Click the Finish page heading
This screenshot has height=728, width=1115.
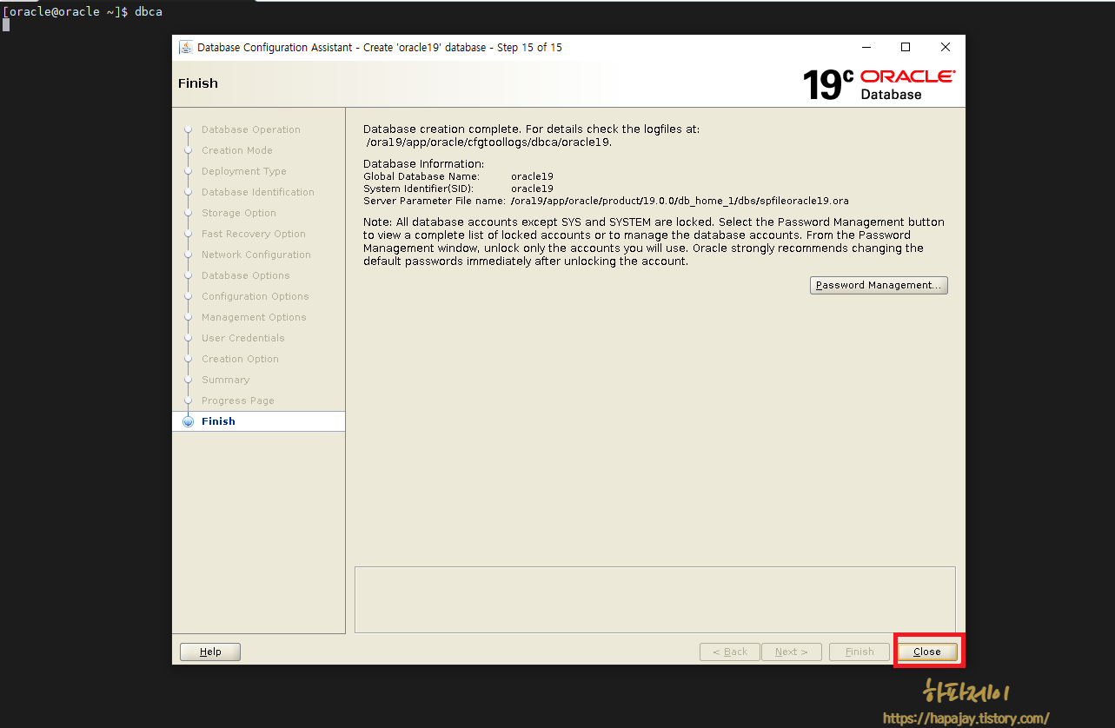click(198, 83)
